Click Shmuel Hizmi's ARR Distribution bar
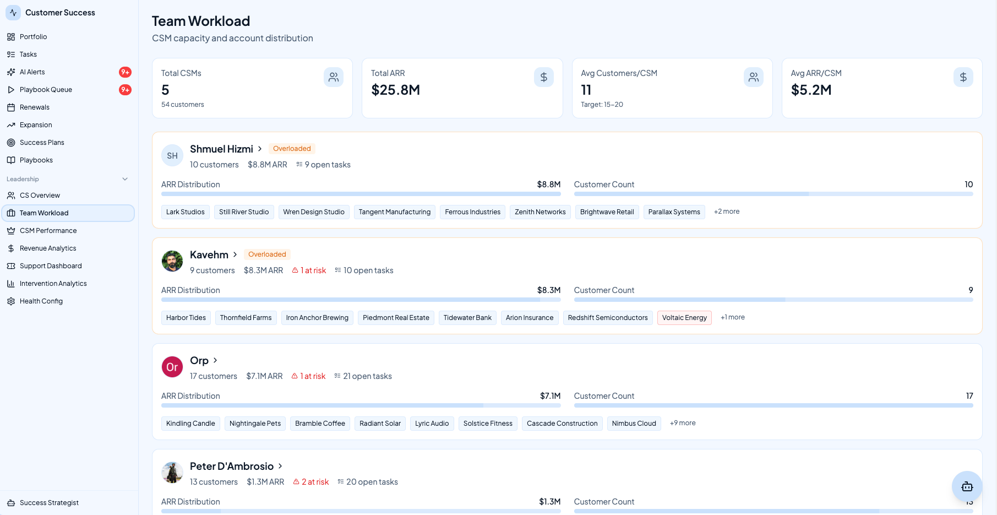This screenshot has width=997, height=515. [x=361, y=194]
